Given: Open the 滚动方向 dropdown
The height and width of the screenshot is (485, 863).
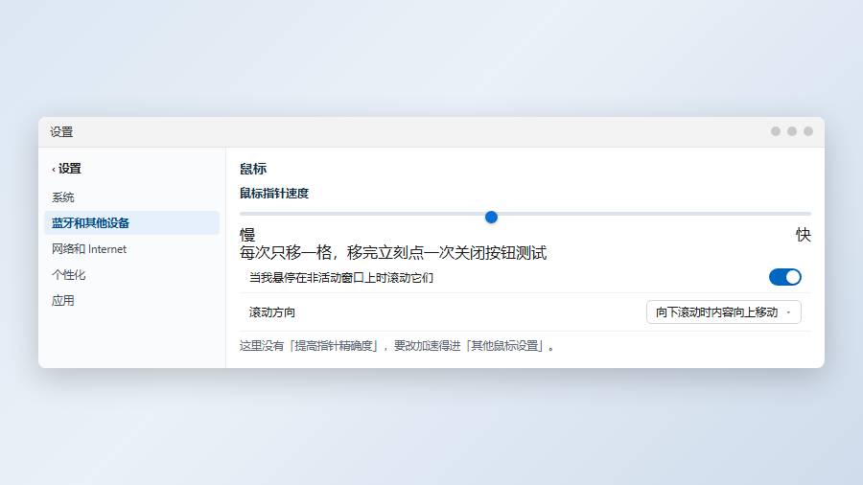Looking at the screenshot, I should point(723,312).
